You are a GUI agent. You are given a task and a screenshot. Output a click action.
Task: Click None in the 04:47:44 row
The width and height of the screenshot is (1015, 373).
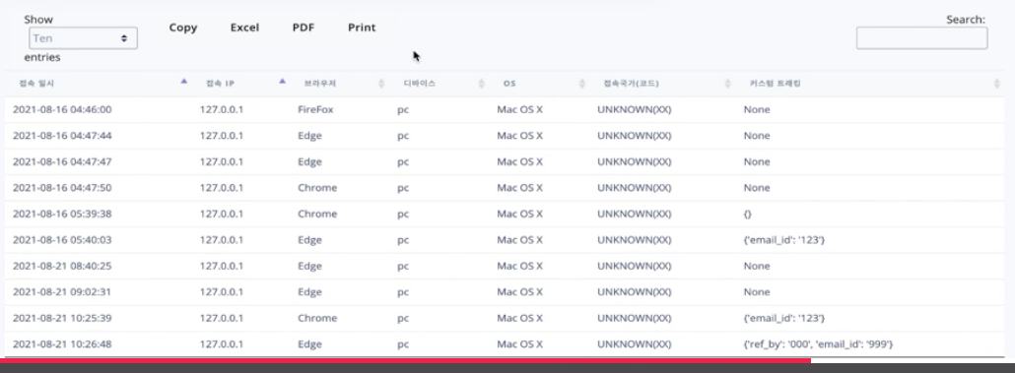(757, 136)
